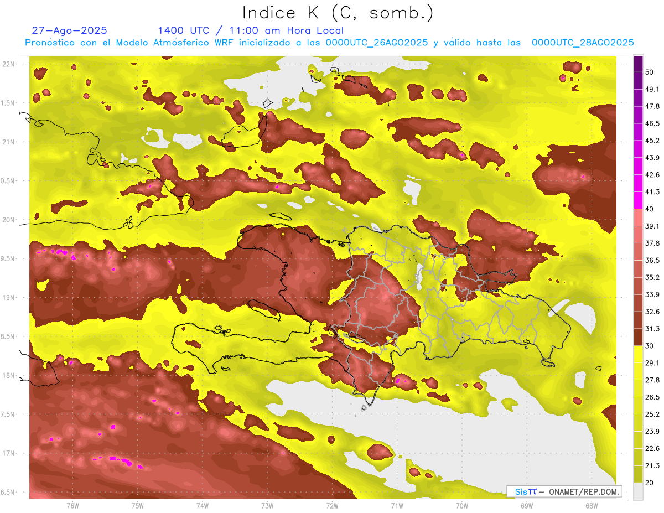Click the colorbar label '50'

coord(650,72)
